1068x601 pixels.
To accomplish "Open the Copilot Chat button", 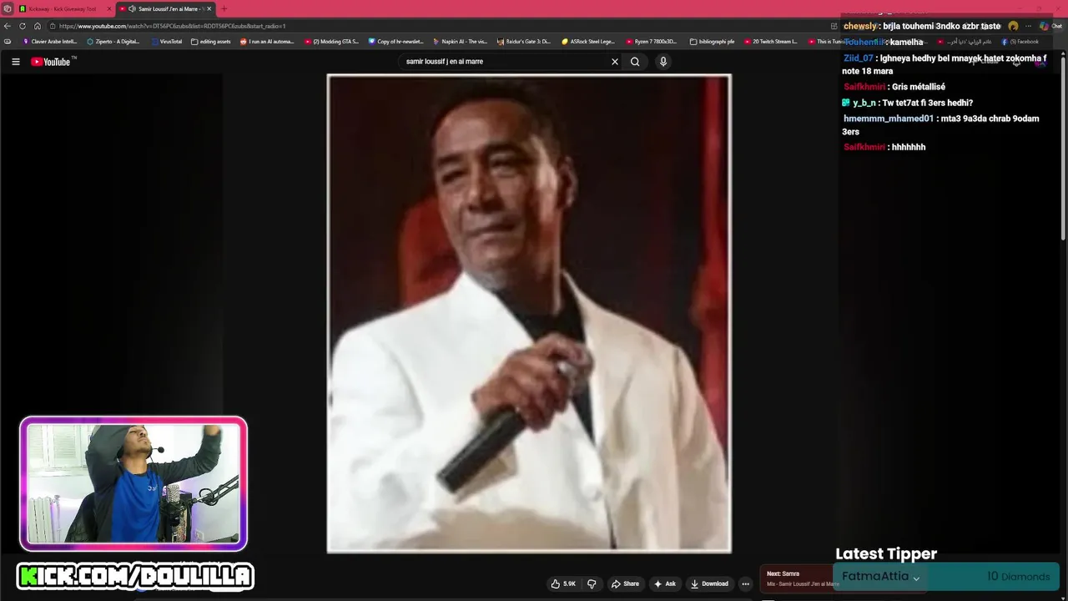I will tap(1050, 26).
